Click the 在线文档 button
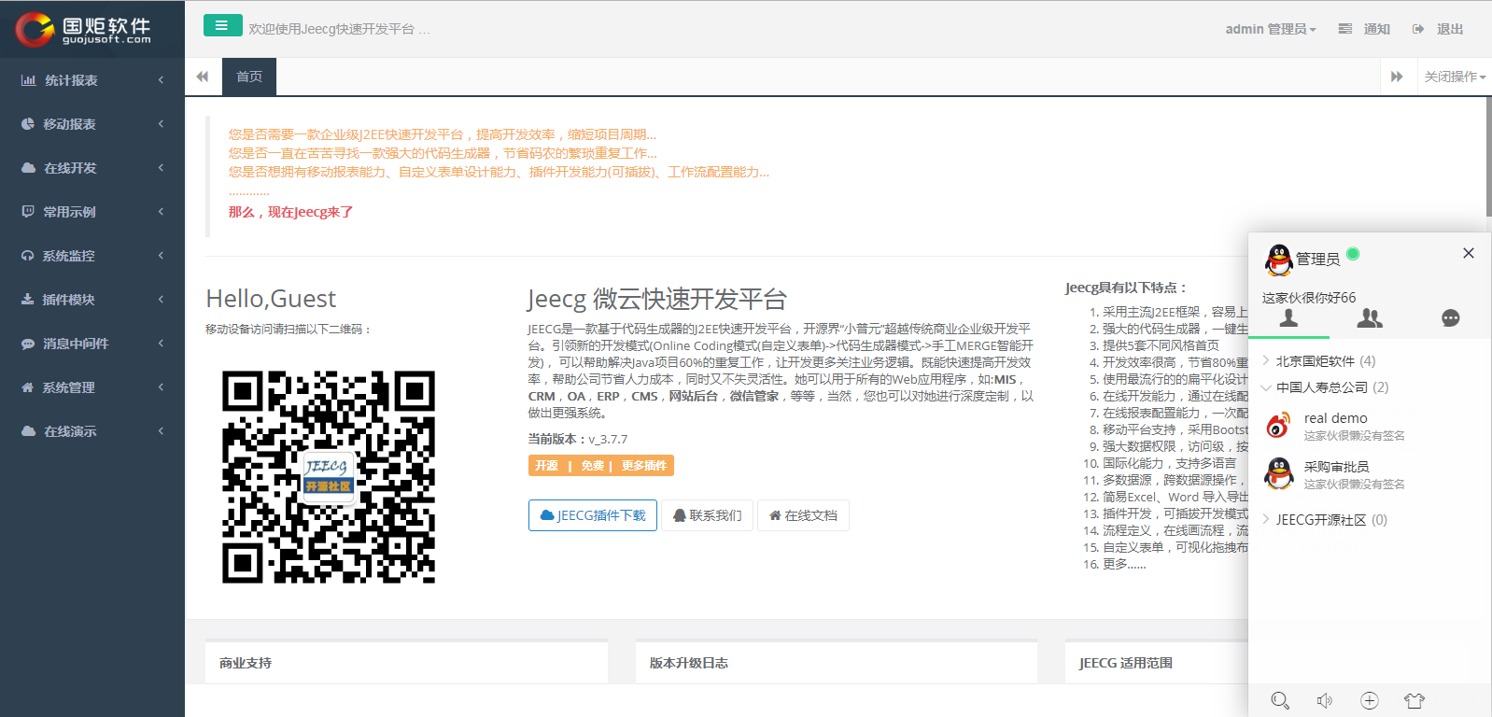 tap(803, 515)
